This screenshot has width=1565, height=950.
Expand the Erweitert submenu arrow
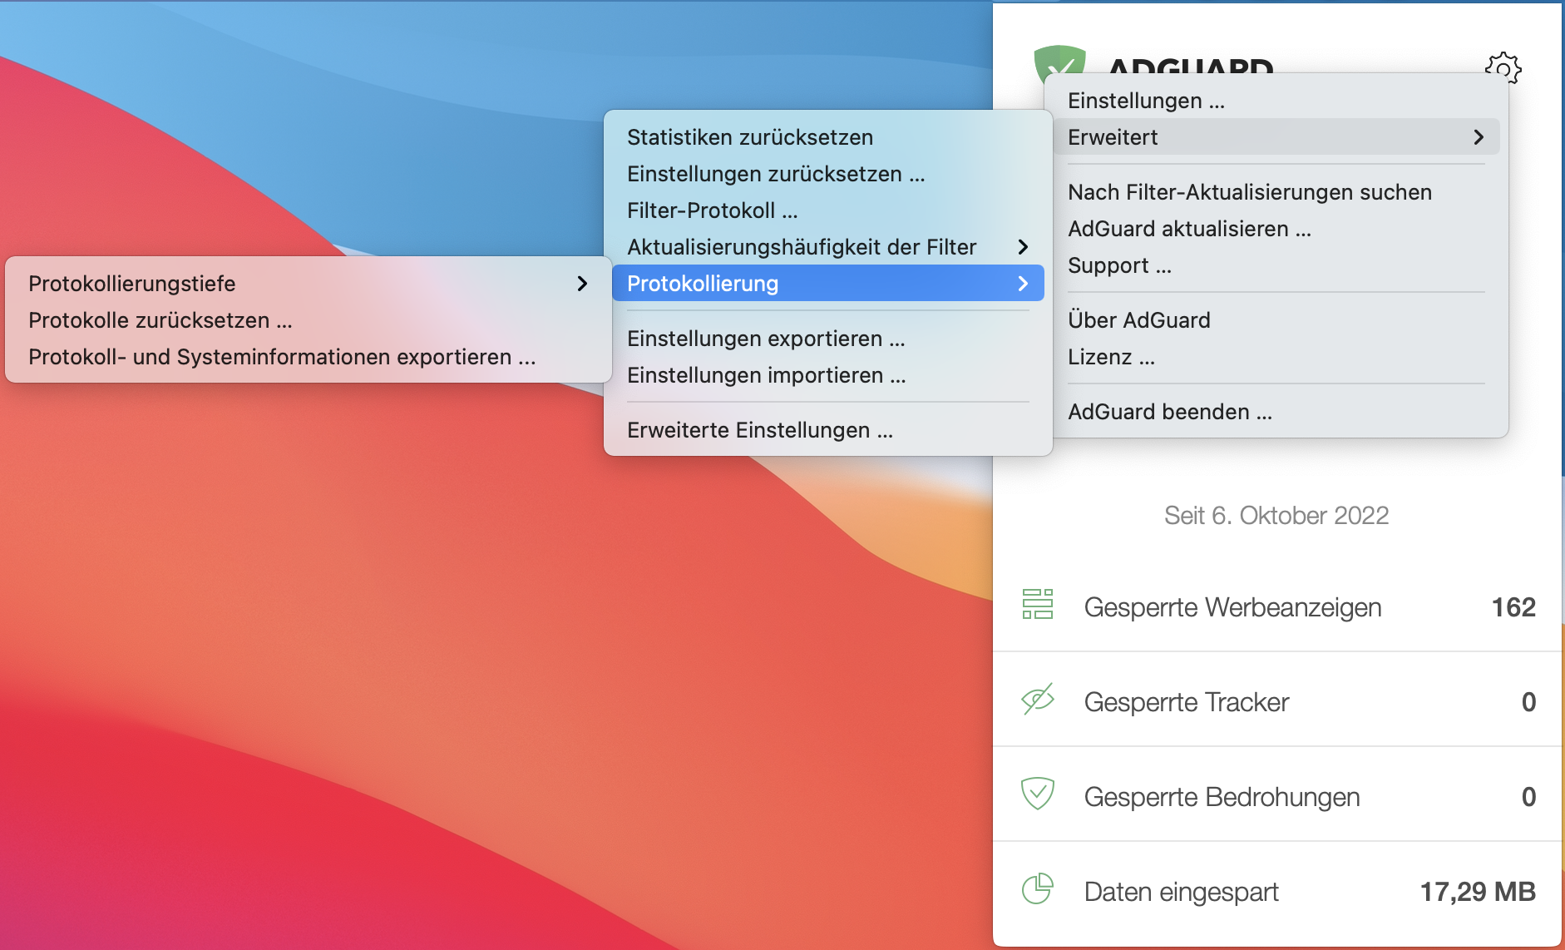[1479, 137]
